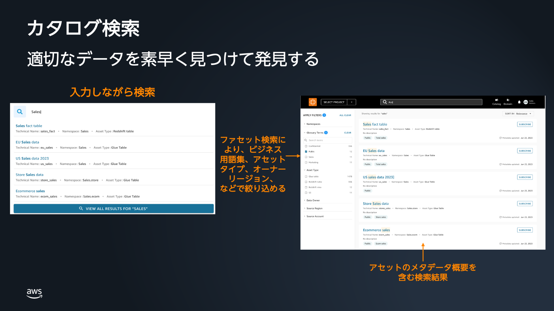Click View All Results for Sales button
554x311 pixels.
[114, 209]
